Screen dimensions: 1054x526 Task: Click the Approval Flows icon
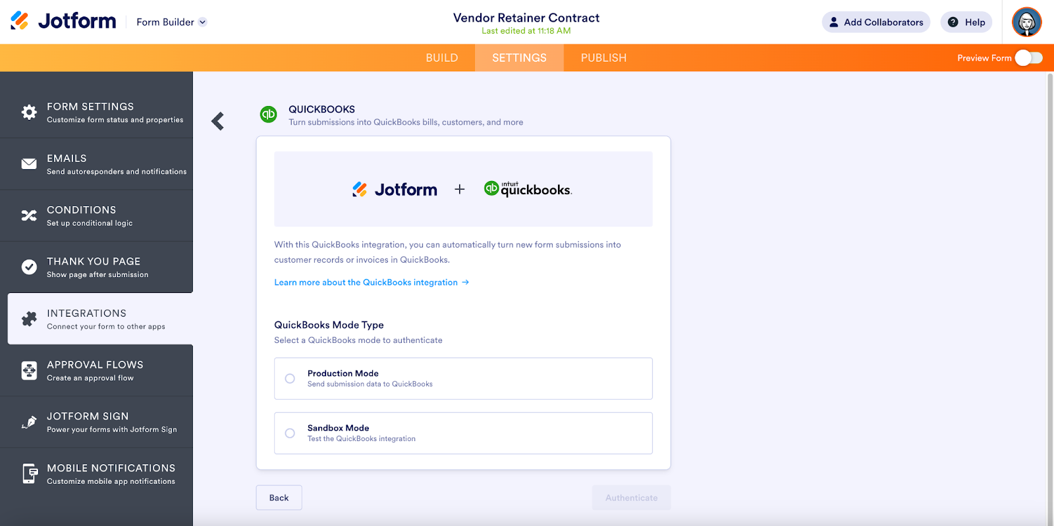(29, 371)
